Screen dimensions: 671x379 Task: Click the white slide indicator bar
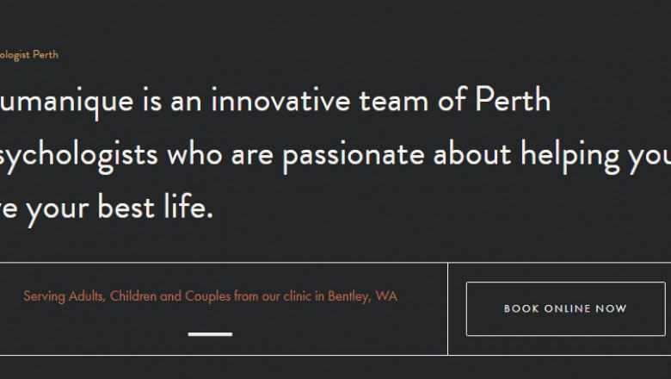[210, 333]
